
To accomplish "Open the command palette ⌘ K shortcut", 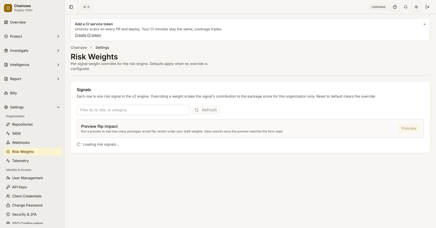I will tap(86, 7).
